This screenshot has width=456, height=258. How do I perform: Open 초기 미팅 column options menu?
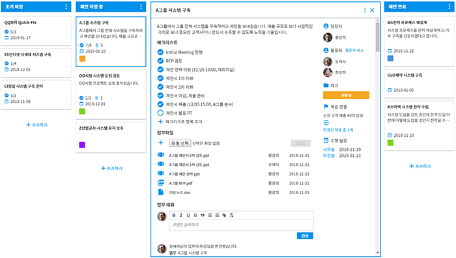tap(66, 7)
